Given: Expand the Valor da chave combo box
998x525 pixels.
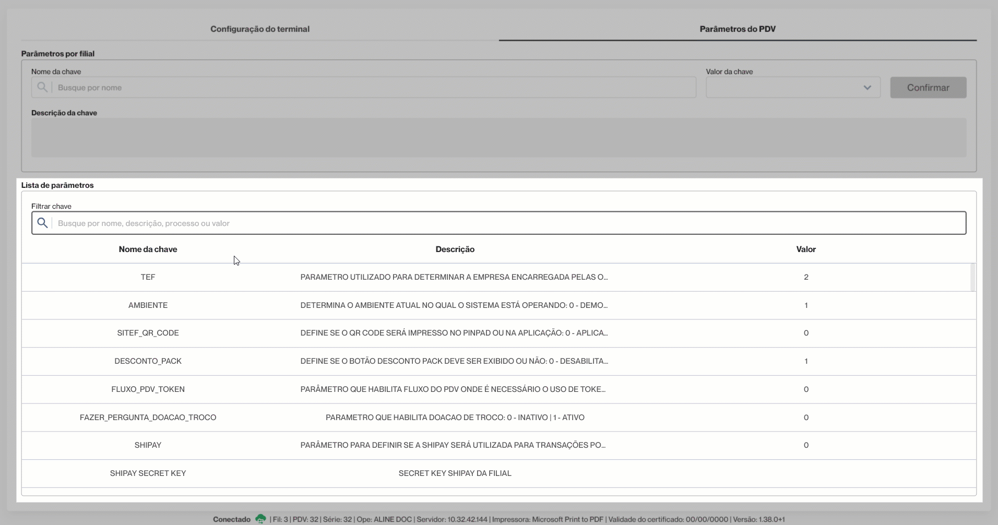Looking at the screenshot, I should (793, 88).
